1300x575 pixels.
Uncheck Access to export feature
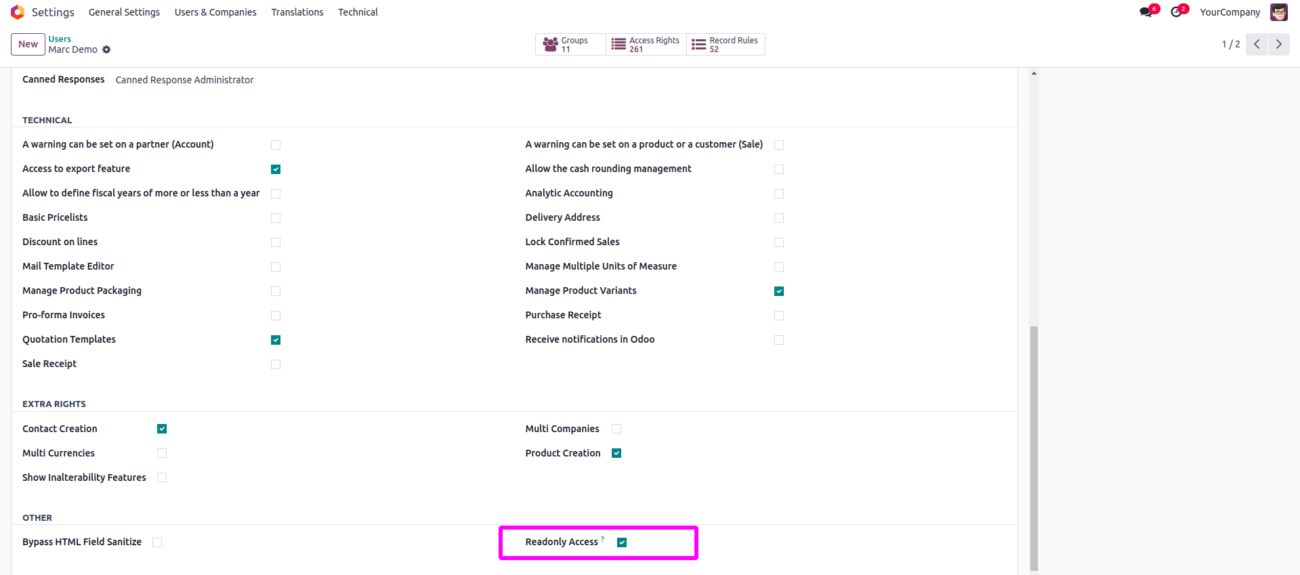pos(276,169)
